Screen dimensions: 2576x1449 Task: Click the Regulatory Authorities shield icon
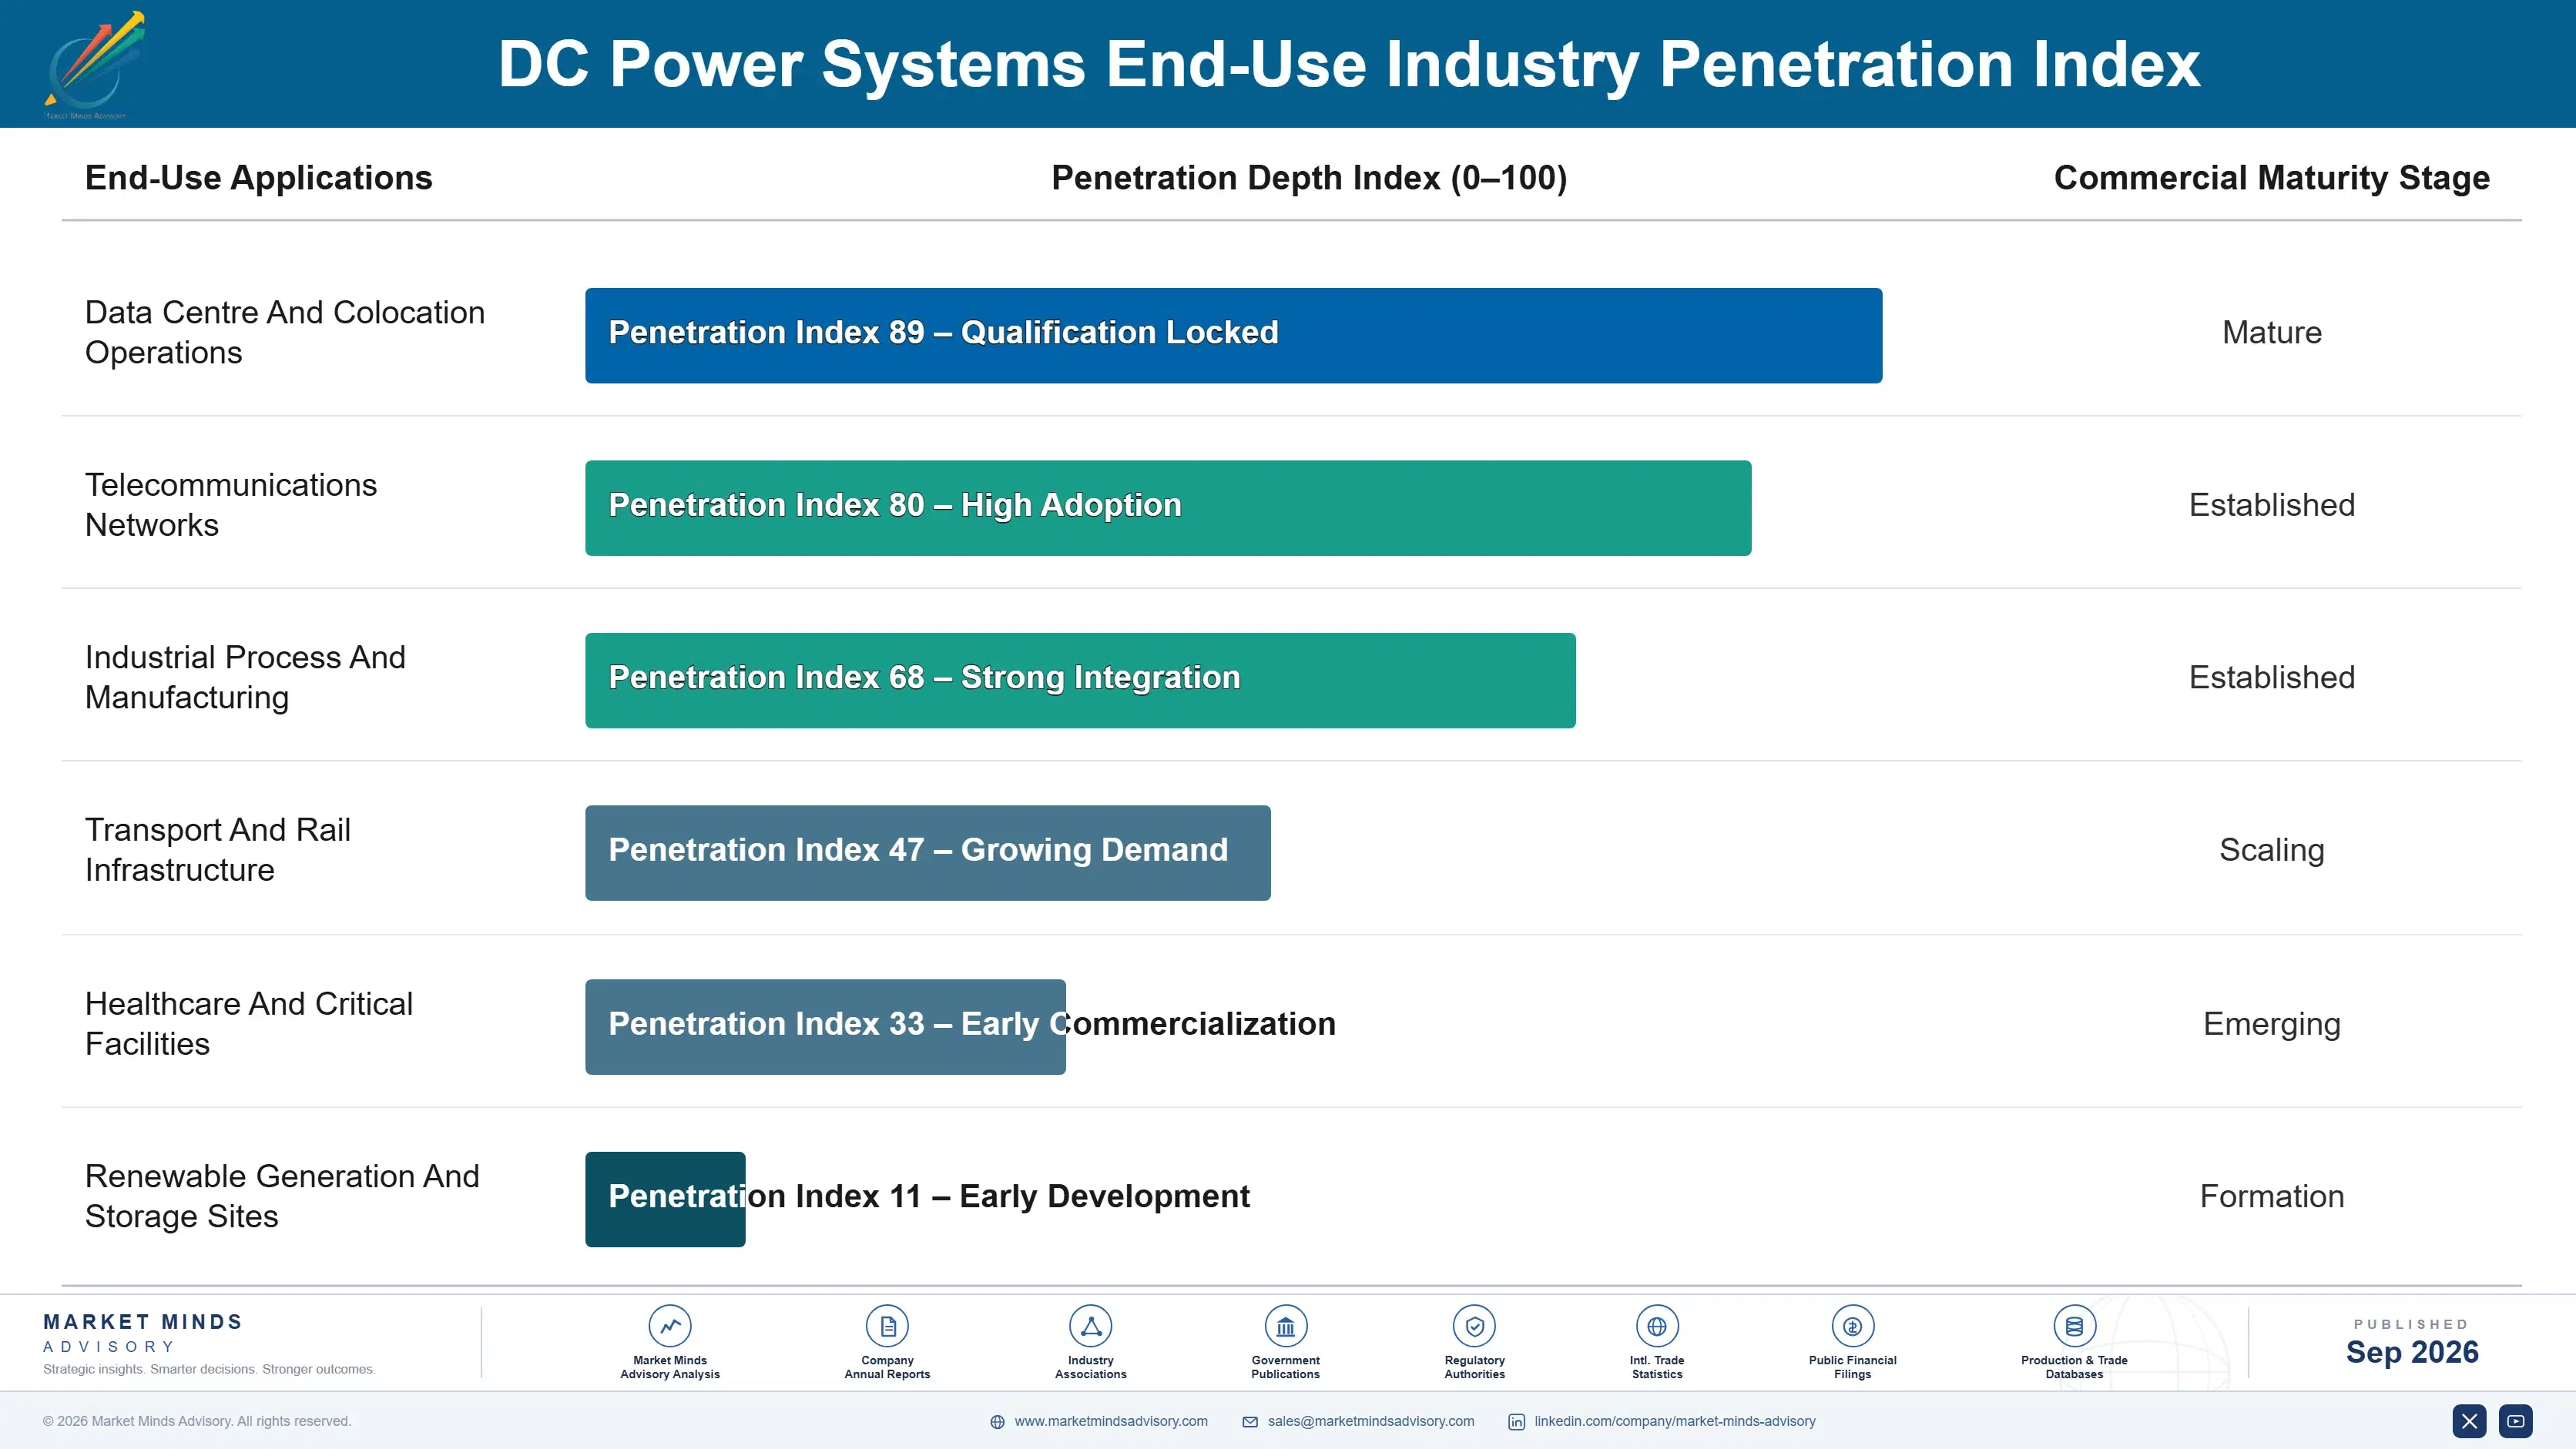1474,1326
